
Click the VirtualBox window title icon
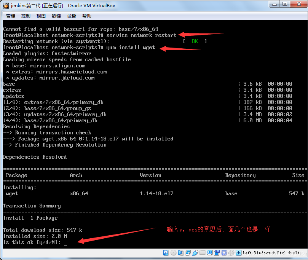point(6,5)
